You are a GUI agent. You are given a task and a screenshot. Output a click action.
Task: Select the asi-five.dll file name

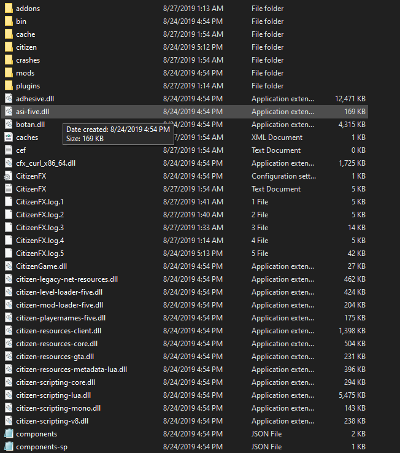(33, 112)
